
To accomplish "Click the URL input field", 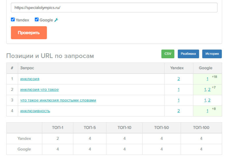I will (114, 8).
